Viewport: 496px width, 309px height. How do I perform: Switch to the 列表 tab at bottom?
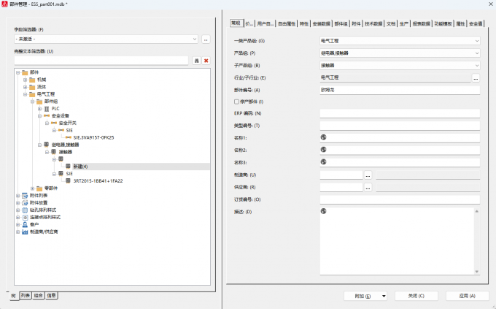tap(26, 296)
